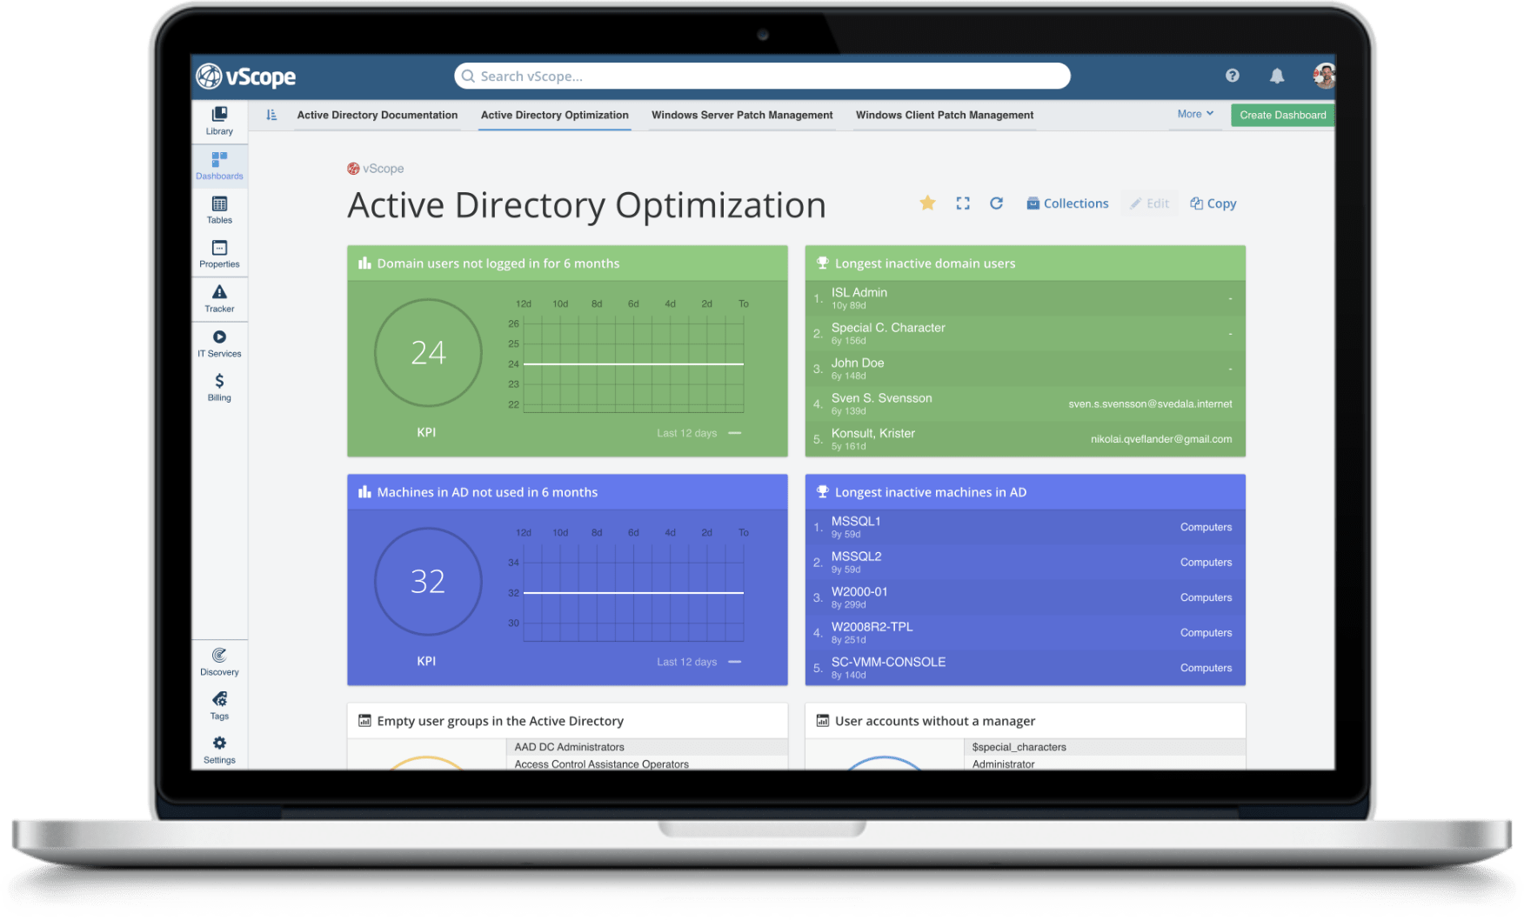Select AAD DC Administrators entry
The image size is (1524, 920).
pos(646,747)
